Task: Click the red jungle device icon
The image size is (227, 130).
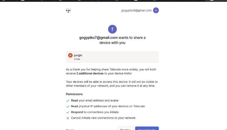Action: click(70, 55)
